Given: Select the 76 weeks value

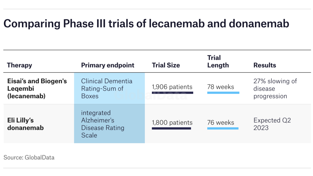Looking at the screenshot, I should click(220, 123).
